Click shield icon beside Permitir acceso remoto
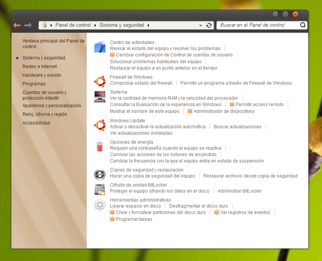 click(x=232, y=104)
